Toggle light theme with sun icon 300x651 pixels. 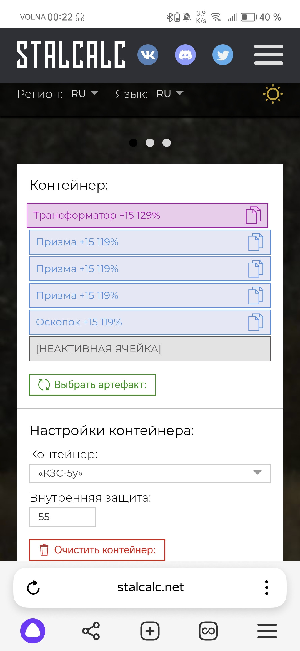[273, 94]
